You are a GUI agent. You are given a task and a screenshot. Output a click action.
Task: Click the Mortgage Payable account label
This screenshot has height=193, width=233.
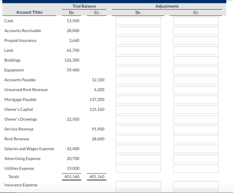(x=20, y=99)
